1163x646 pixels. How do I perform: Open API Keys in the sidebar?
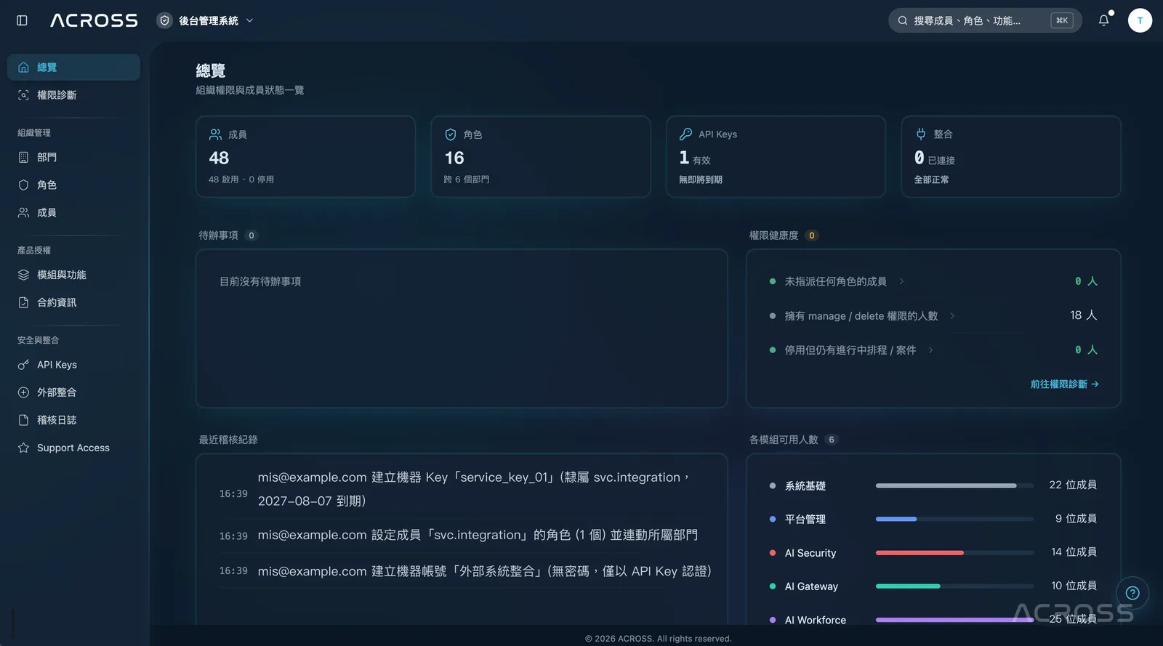pyautogui.click(x=73, y=365)
